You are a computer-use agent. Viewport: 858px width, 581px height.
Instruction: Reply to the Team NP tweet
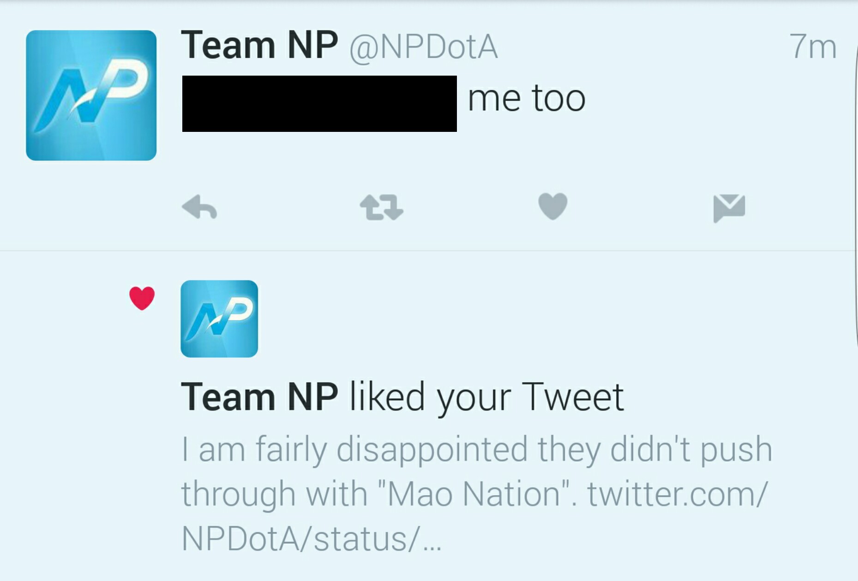click(x=199, y=207)
